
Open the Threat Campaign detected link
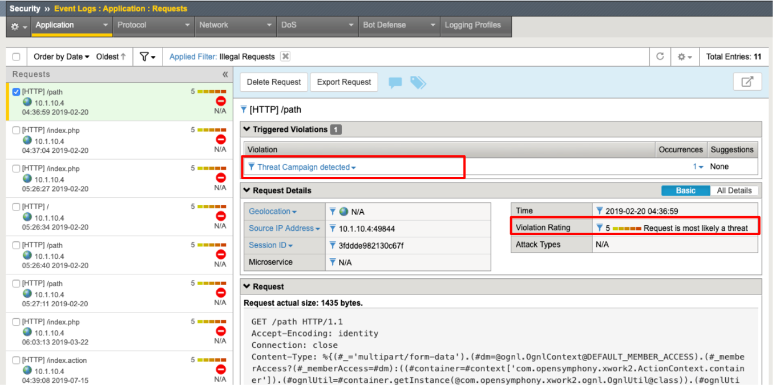tap(306, 167)
